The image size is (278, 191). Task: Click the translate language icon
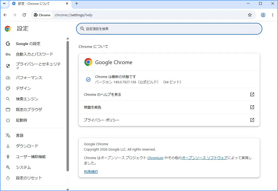pyautogui.click(x=8, y=135)
